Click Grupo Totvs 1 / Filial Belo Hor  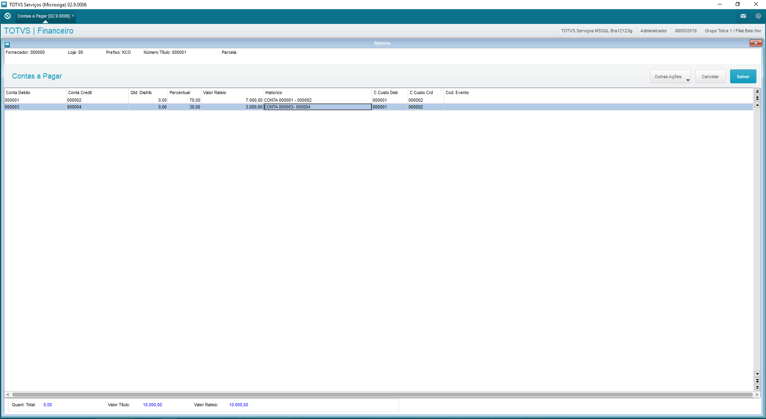pyautogui.click(x=733, y=31)
